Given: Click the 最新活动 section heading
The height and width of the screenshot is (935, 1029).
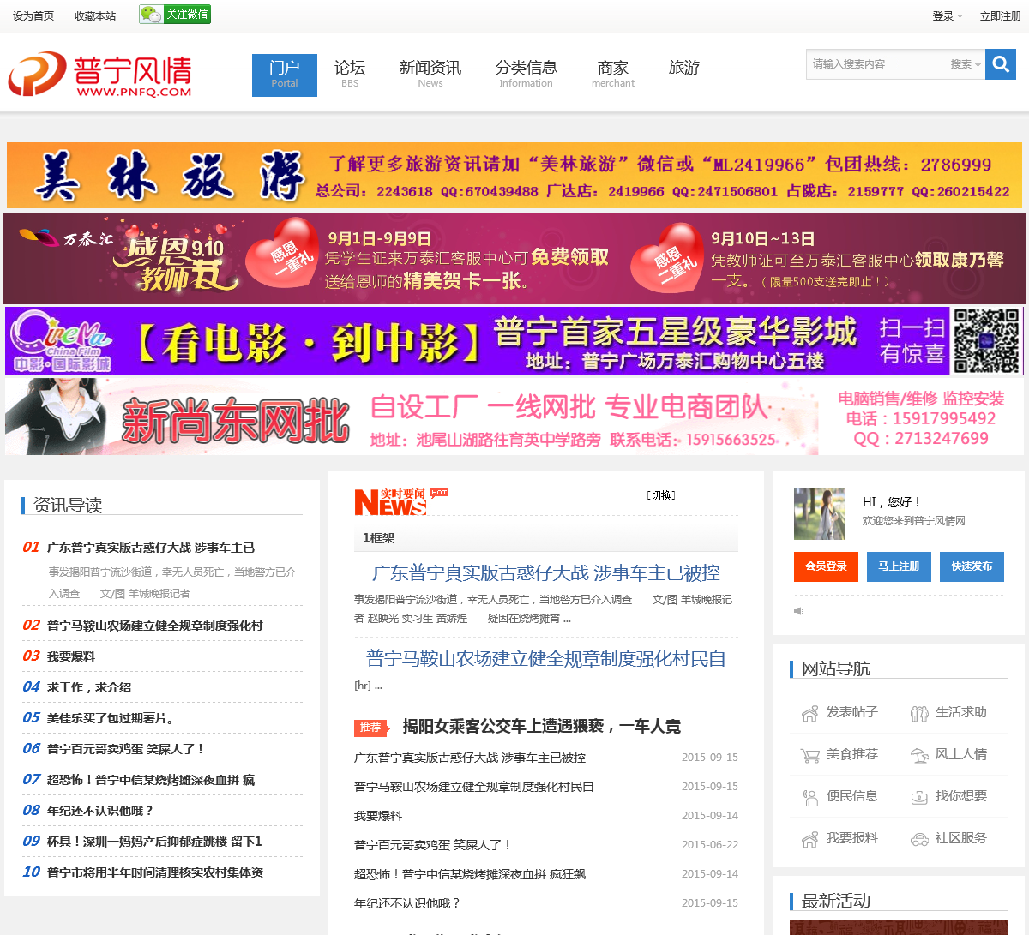Looking at the screenshot, I should tap(836, 902).
